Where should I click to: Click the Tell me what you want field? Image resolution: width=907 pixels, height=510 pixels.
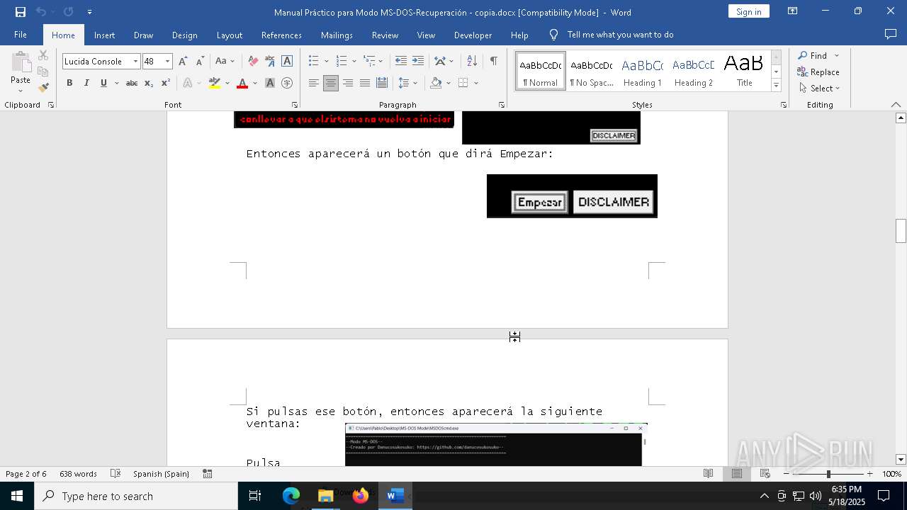[620, 35]
